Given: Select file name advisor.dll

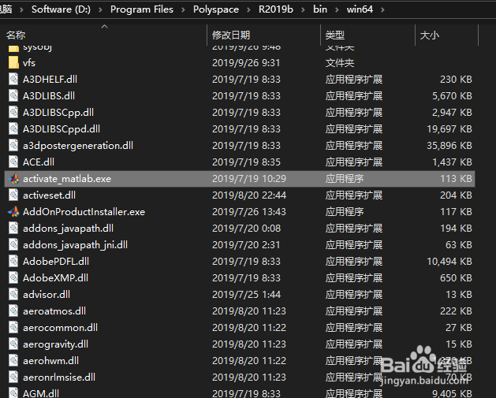Looking at the screenshot, I should (x=47, y=294).
